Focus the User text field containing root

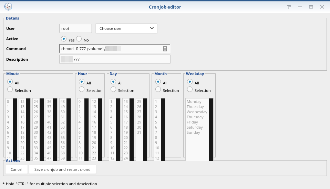coord(75,28)
